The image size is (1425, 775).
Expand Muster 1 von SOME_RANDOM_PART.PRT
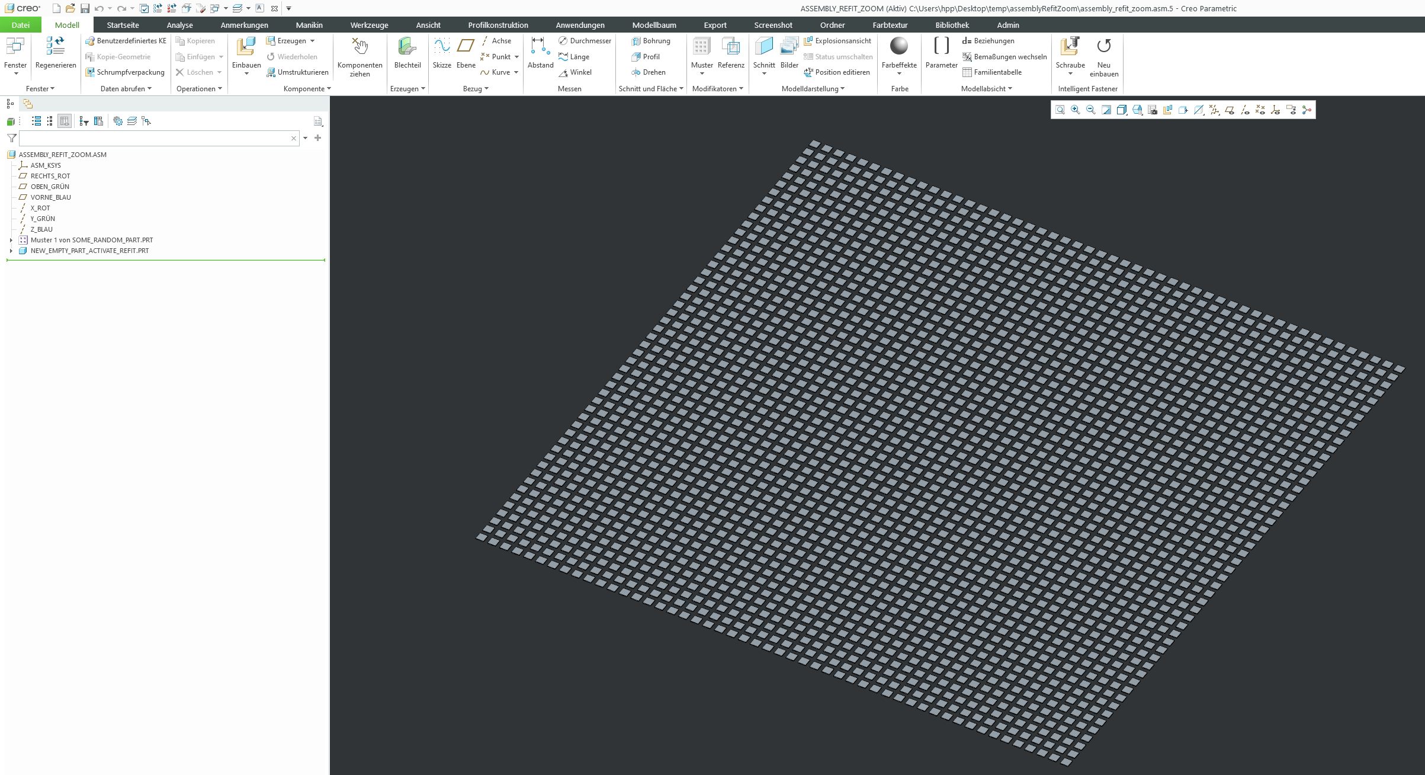pyautogui.click(x=10, y=240)
